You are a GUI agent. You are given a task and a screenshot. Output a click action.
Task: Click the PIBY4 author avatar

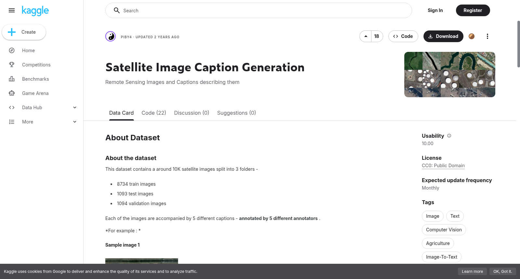[x=110, y=36]
